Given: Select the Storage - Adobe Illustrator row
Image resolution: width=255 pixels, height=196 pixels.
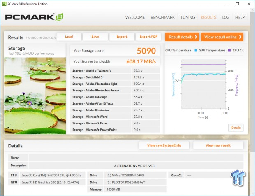Looking at the screenshot, I should tap(115, 110).
